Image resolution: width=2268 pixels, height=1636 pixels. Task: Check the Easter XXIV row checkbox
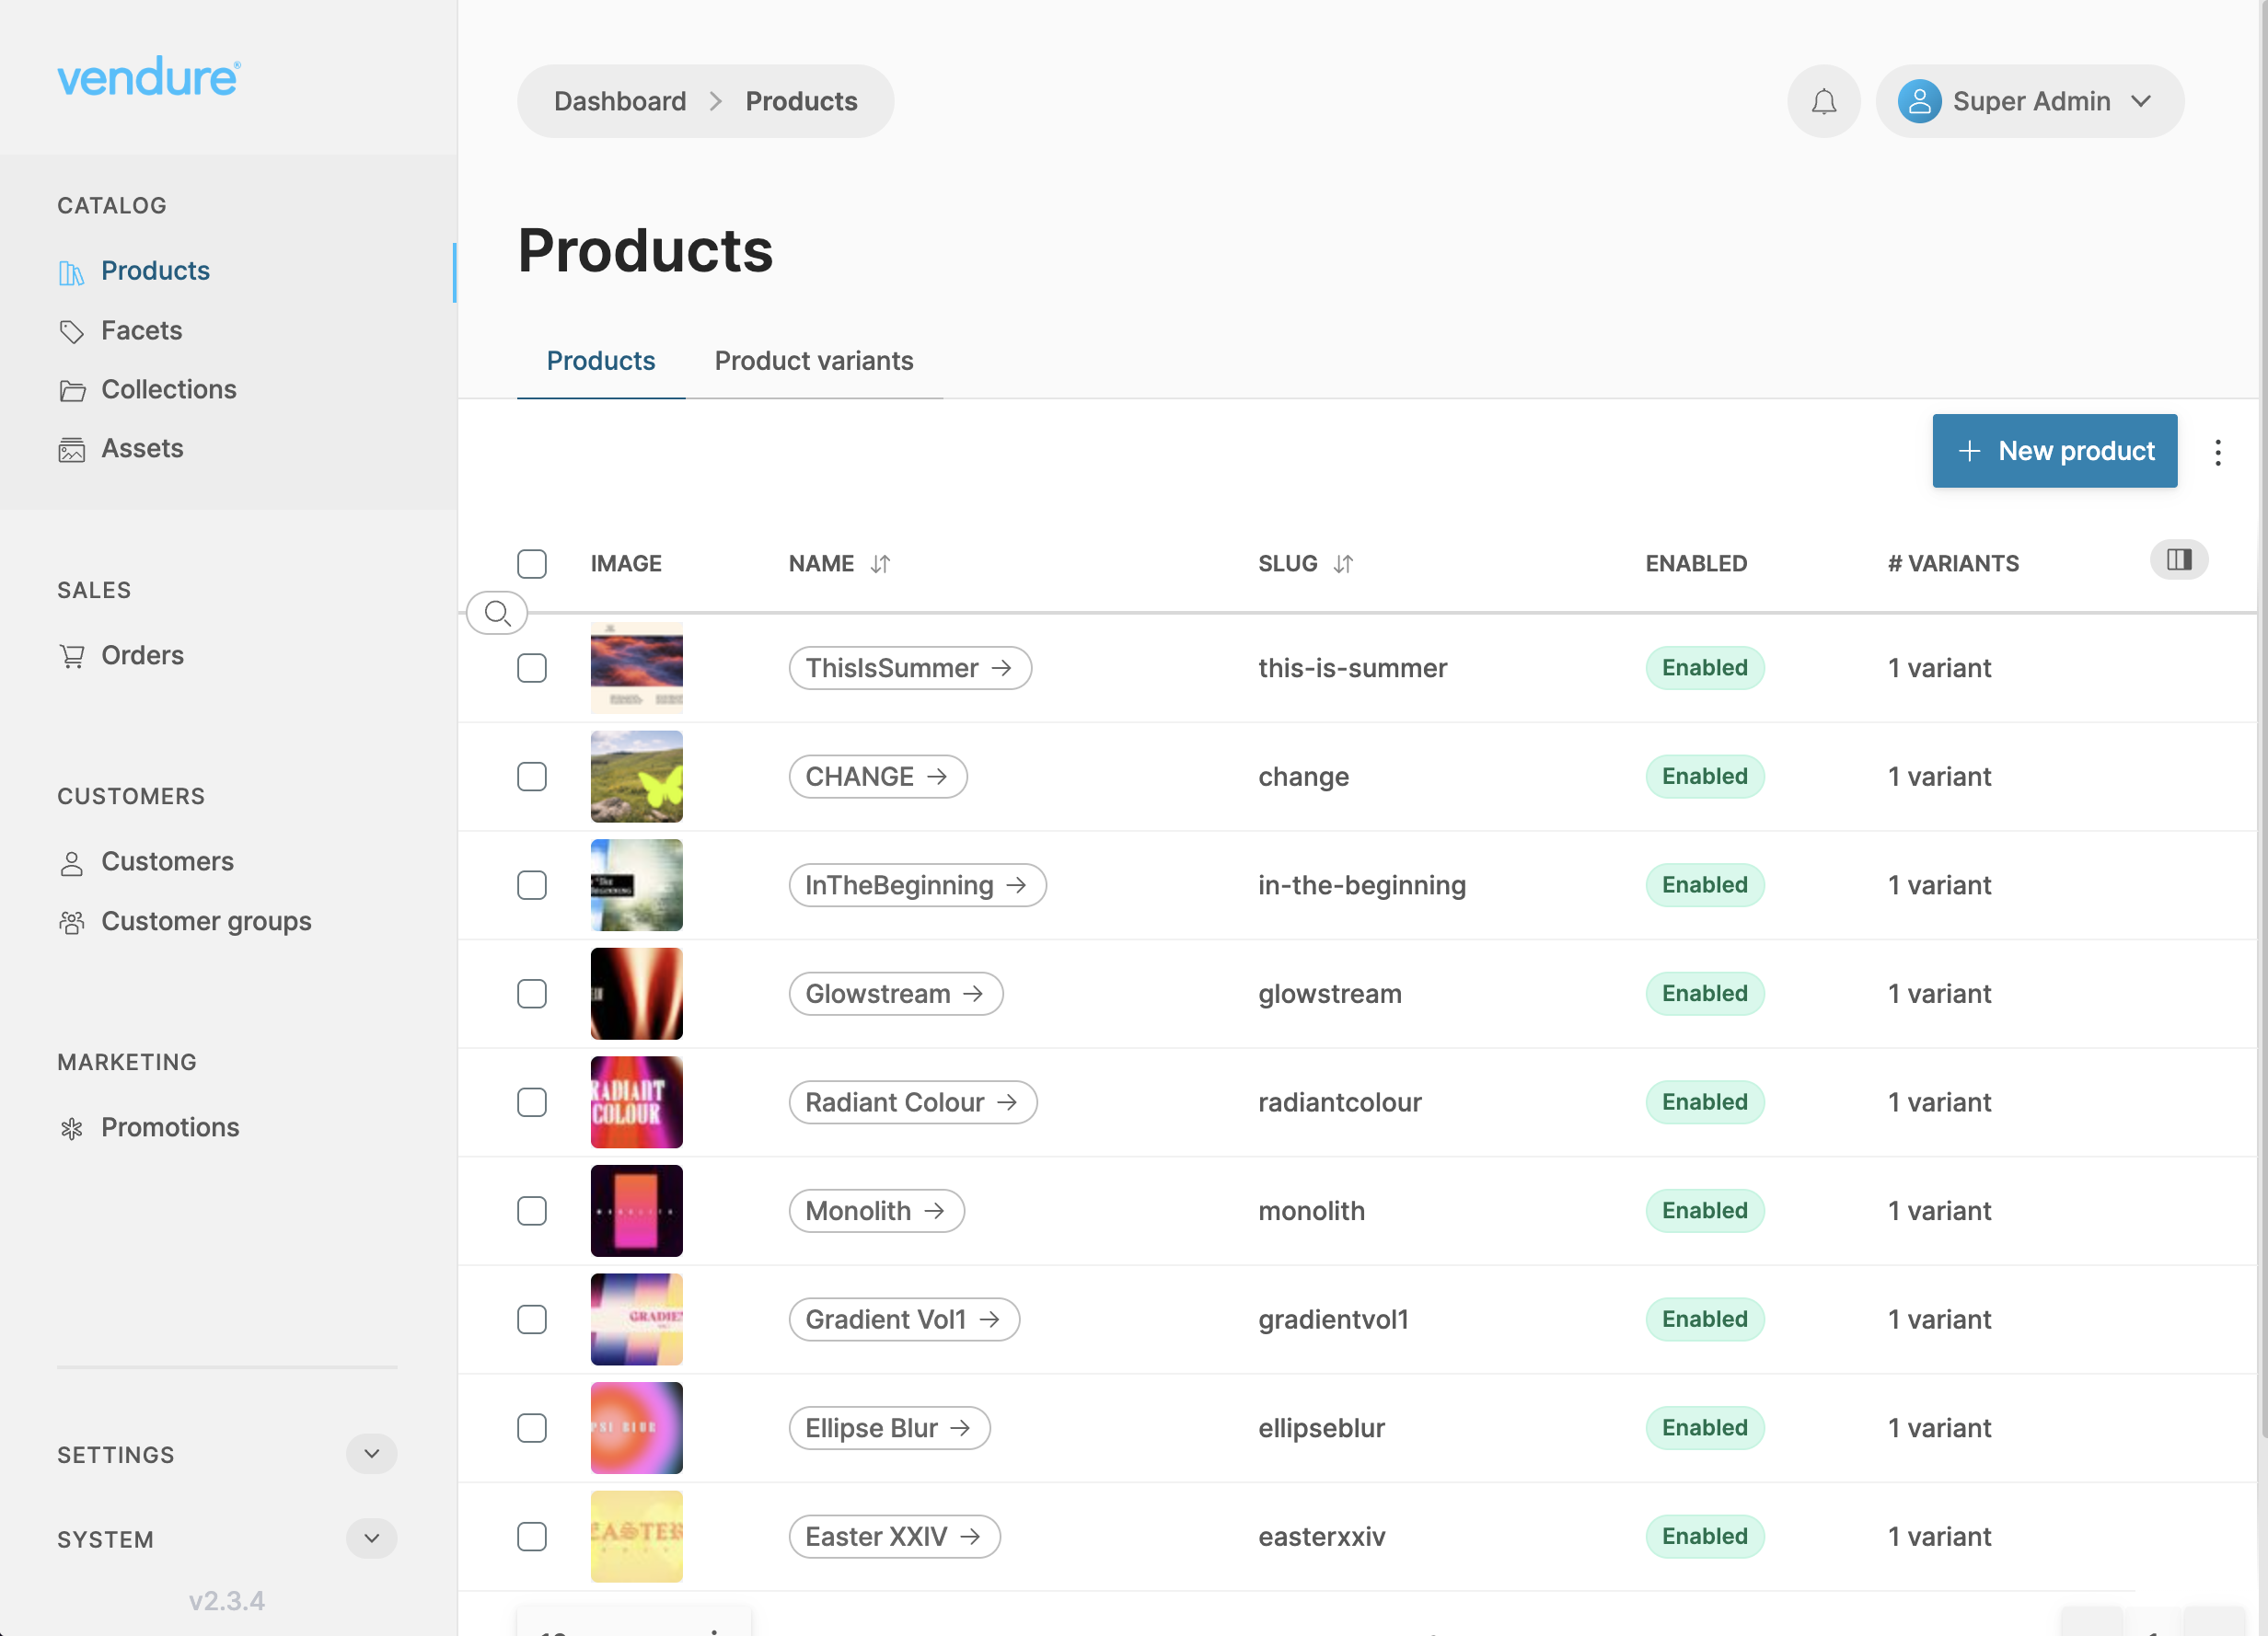point(532,1537)
